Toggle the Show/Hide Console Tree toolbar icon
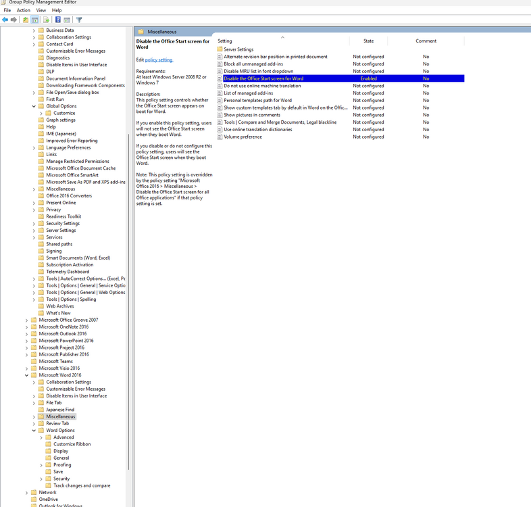531x507 pixels. pos(34,20)
